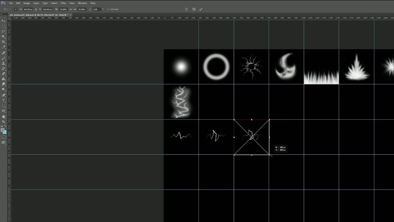The image size is (394, 222).
Task: Switch to warp mode icon
Action: [186, 9]
